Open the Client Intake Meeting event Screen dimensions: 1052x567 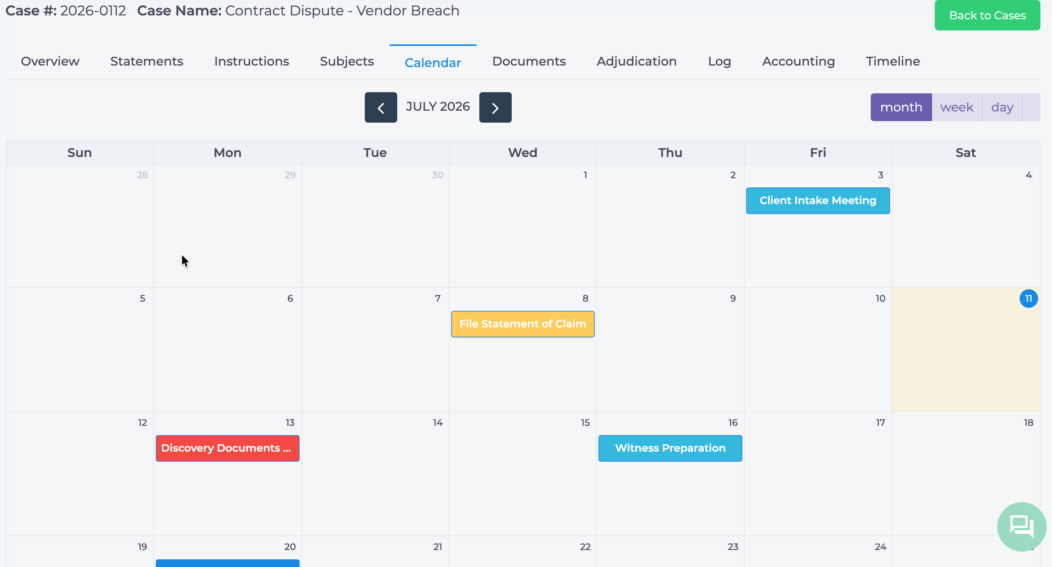click(818, 201)
